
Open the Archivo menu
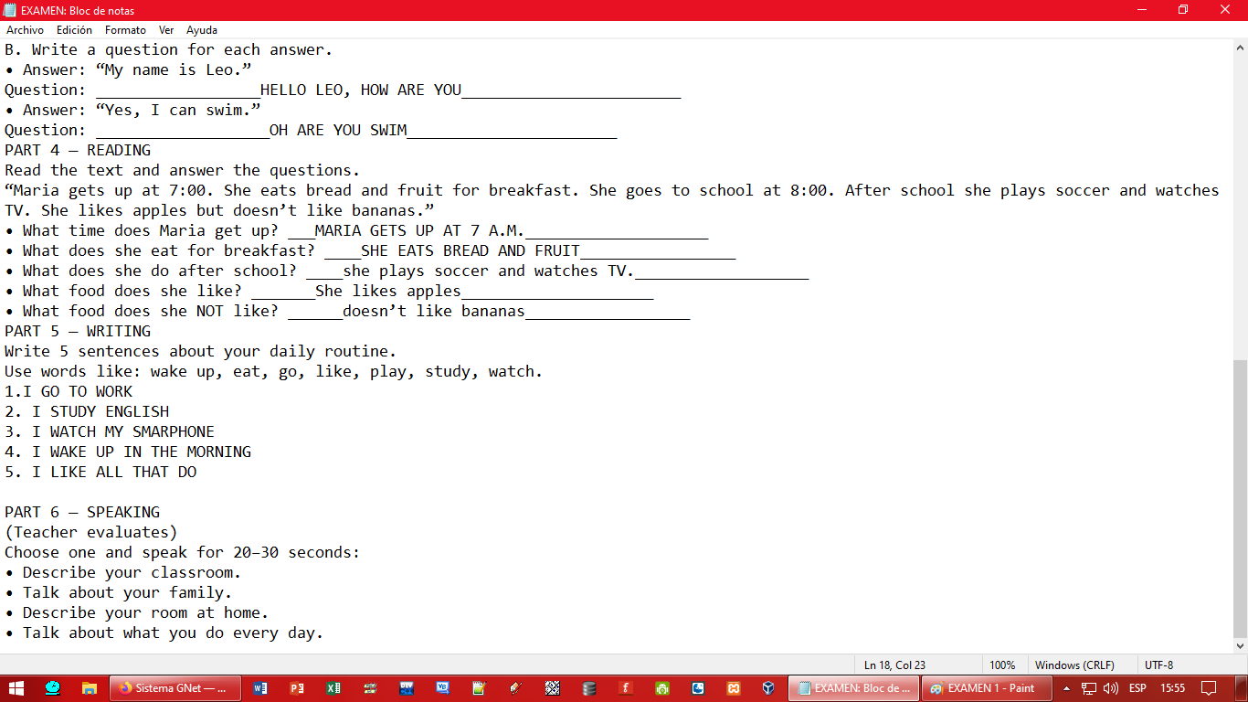pyautogui.click(x=25, y=30)
